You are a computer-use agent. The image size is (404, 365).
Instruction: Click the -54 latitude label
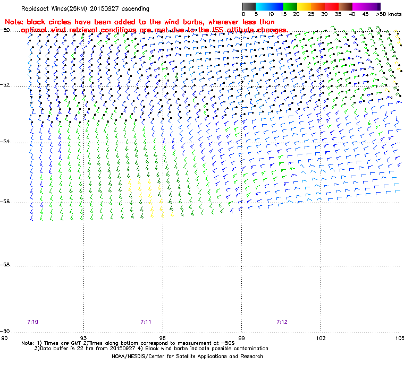[x=5, y=142]
